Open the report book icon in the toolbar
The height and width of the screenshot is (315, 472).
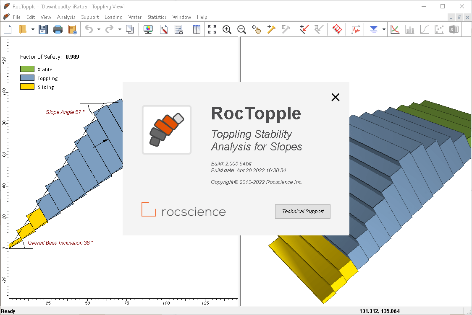[73, 29]
